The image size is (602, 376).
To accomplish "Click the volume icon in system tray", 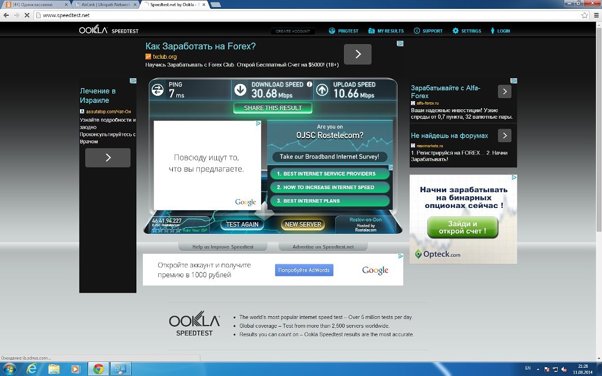I will 564,369.
